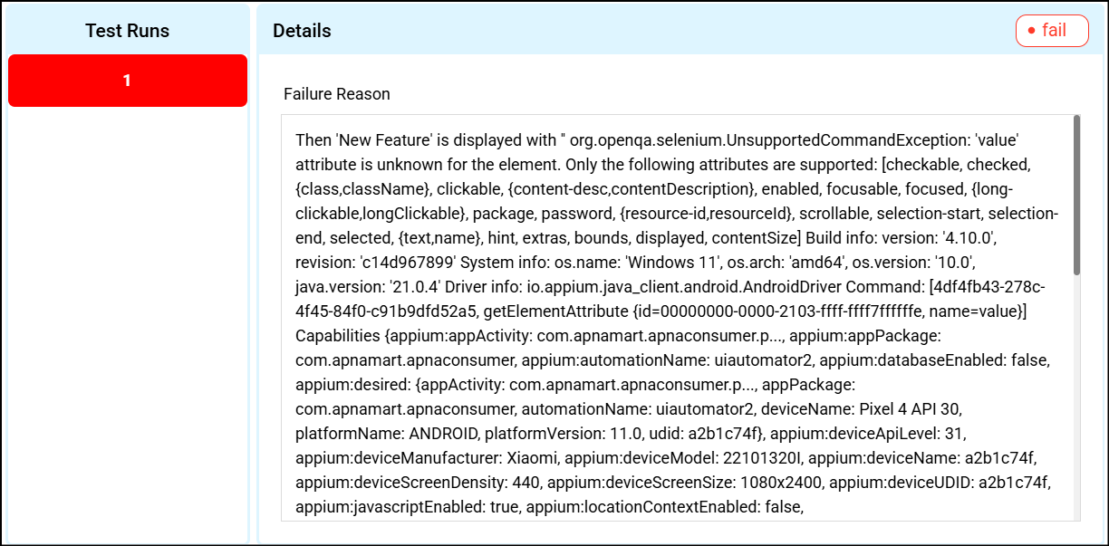Click the red dot in the fail badge
The width and height of the screenshot is (1109, 546).
tap(1031, 31)
